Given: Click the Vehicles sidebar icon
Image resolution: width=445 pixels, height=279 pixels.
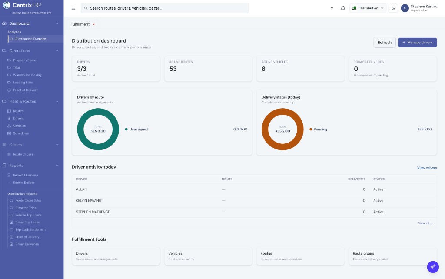Looking at the screenshot, I should pos(9,126).
